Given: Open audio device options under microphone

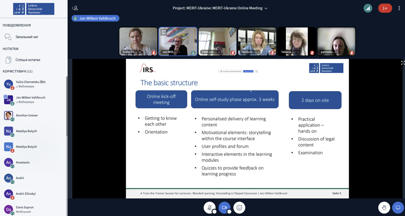Looking at the screenshot, I should coord(214,211).
